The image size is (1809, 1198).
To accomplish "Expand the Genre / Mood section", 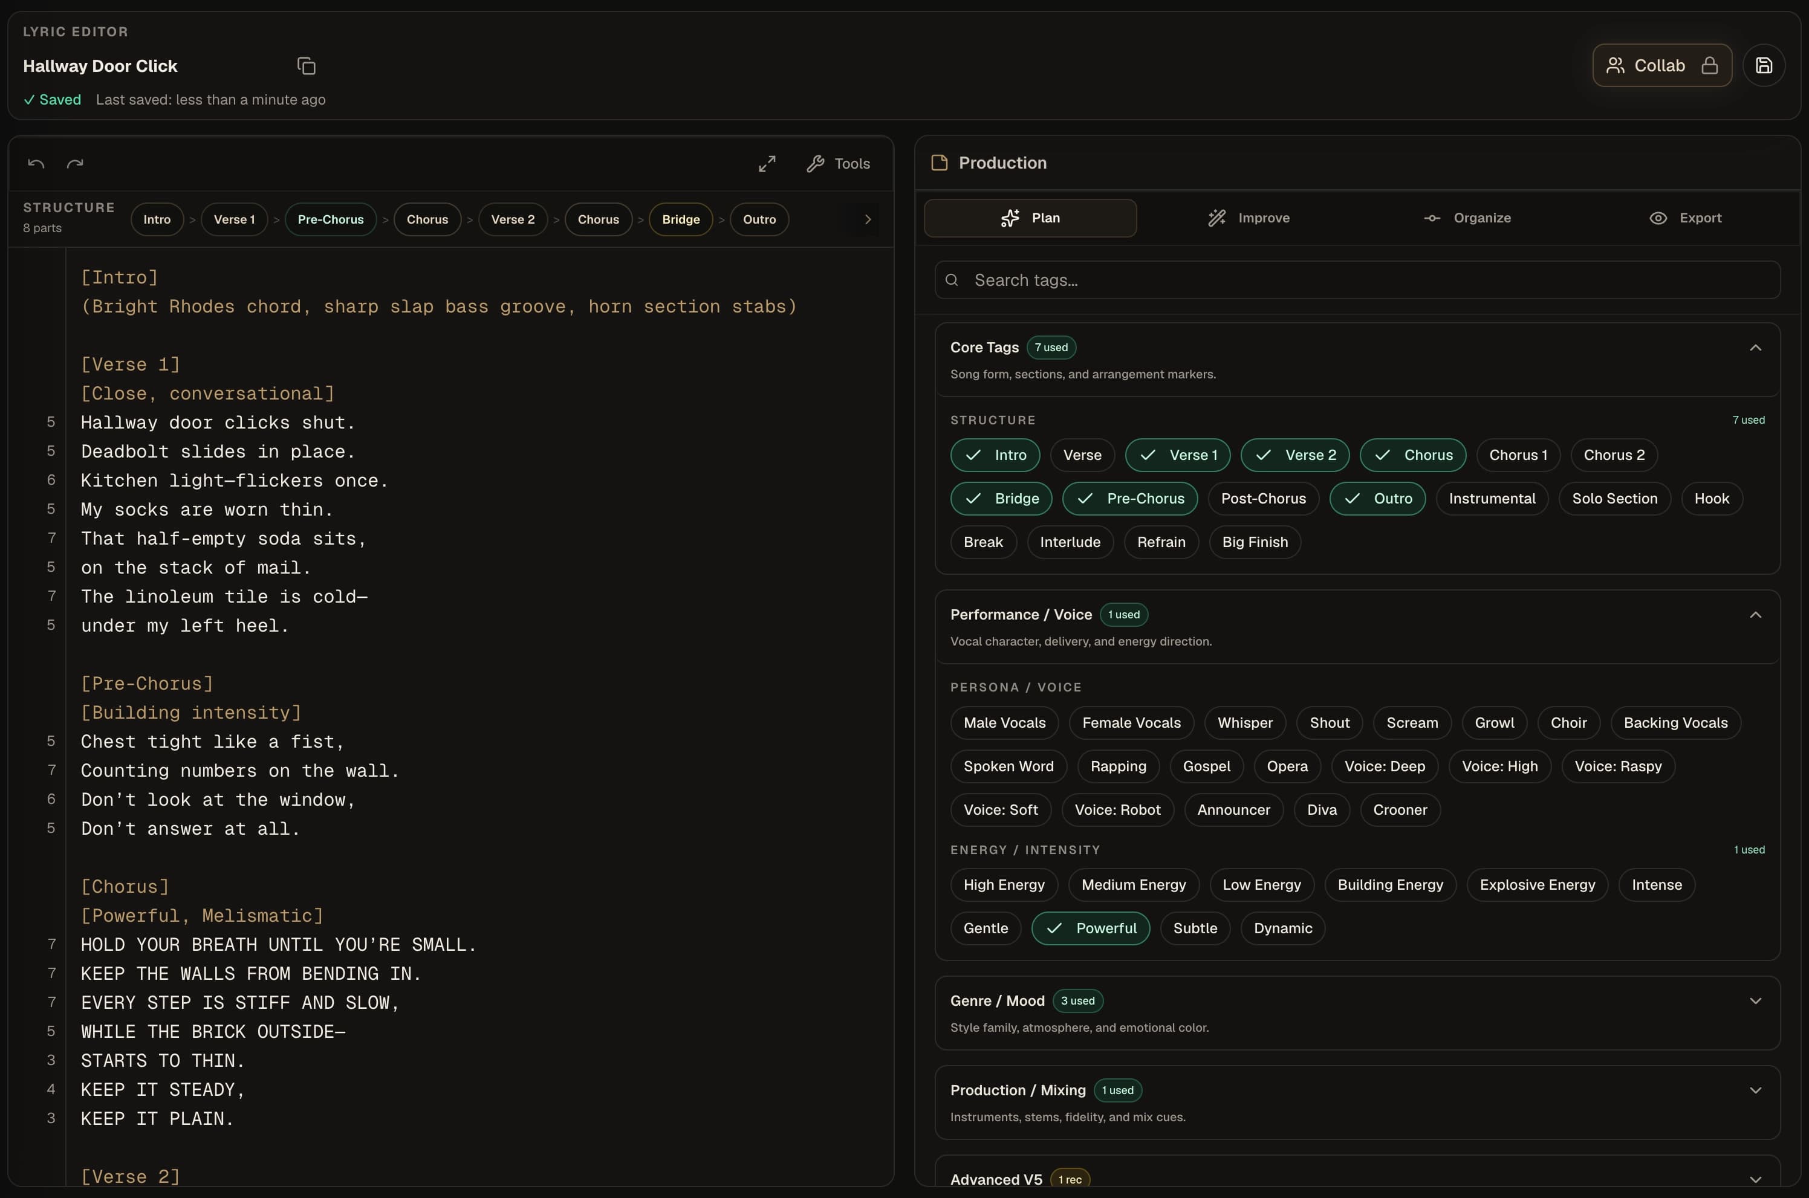I will 1755,1001.
